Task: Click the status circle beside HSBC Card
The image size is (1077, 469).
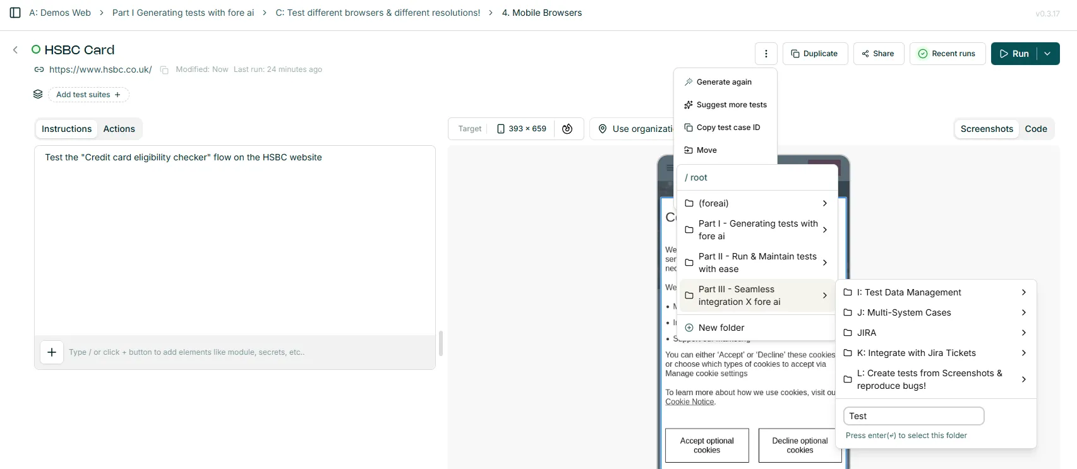Action: tap(36, 49)
